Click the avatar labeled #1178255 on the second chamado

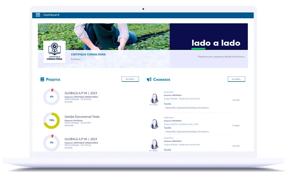coord(154,123)
